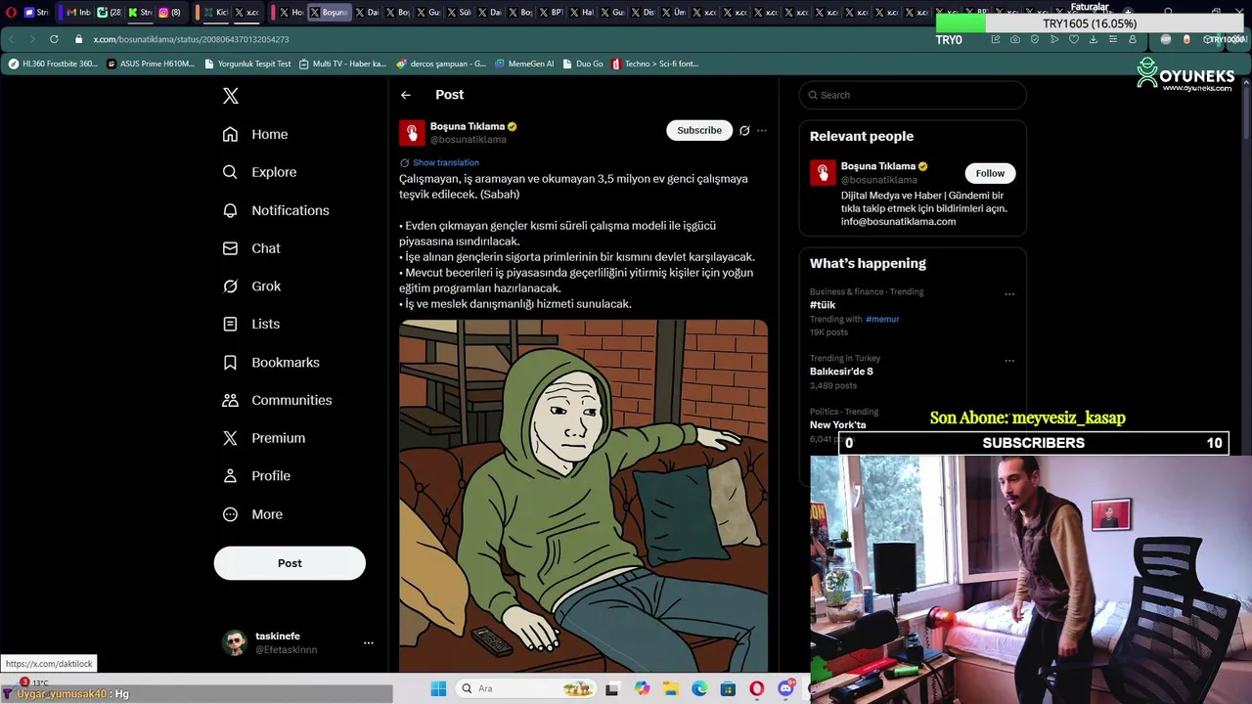1252x704 pixels.
Task: Open Explore from the sidebar
Action: 259,172
